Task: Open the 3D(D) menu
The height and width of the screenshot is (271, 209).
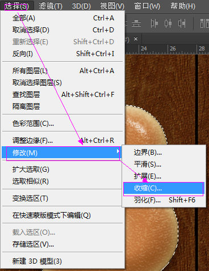Action: 81,6
